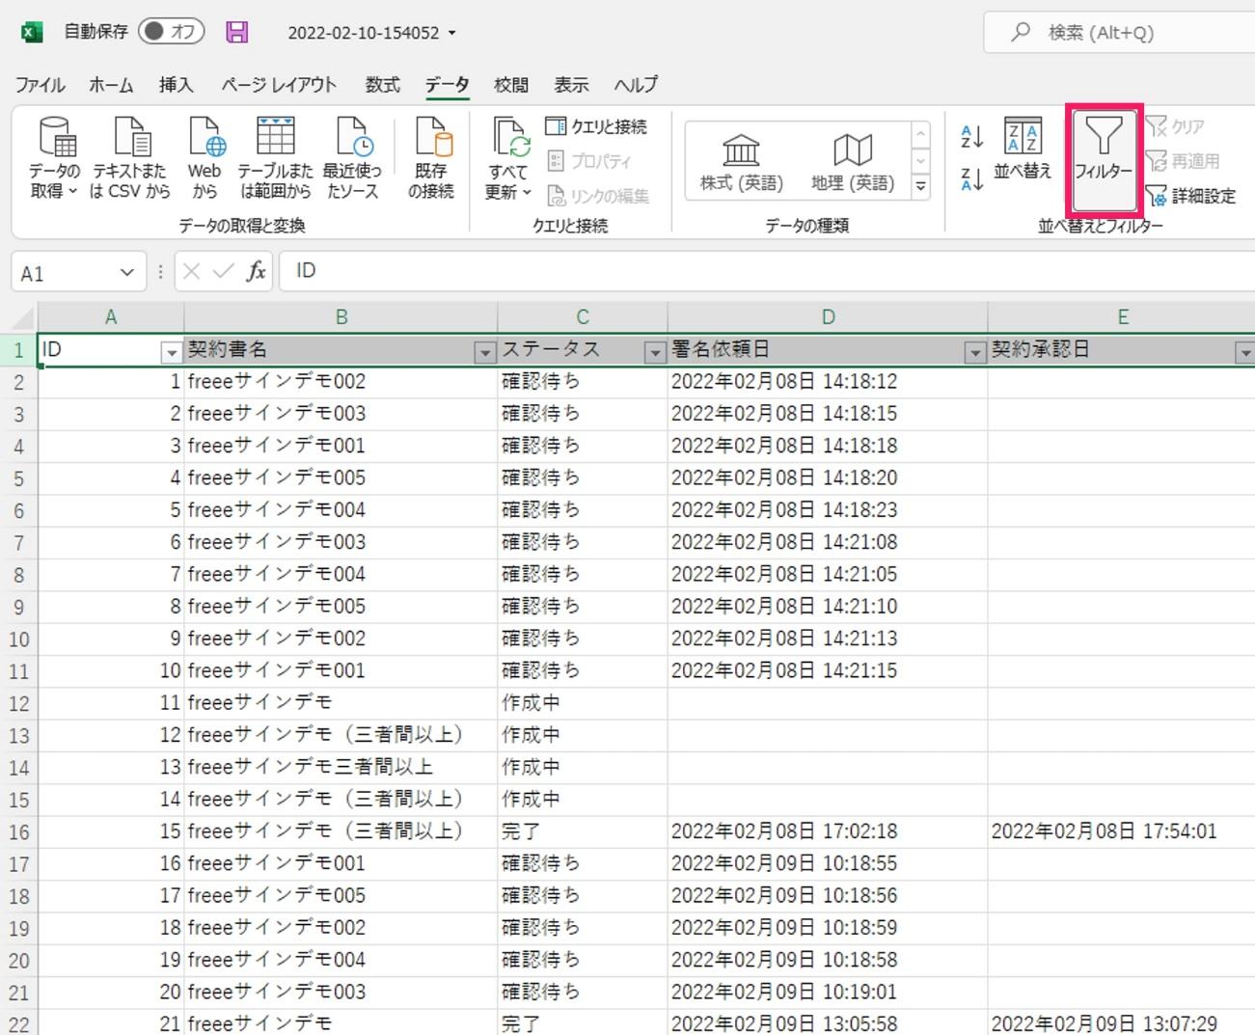Click the Sort descending Z-A icon
The image size is (1255, 1035).
(x=971, y=178)
